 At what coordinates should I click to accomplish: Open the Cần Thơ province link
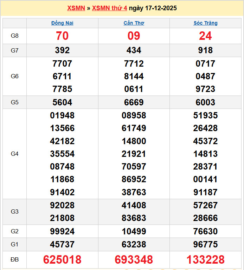pos(134,23)
